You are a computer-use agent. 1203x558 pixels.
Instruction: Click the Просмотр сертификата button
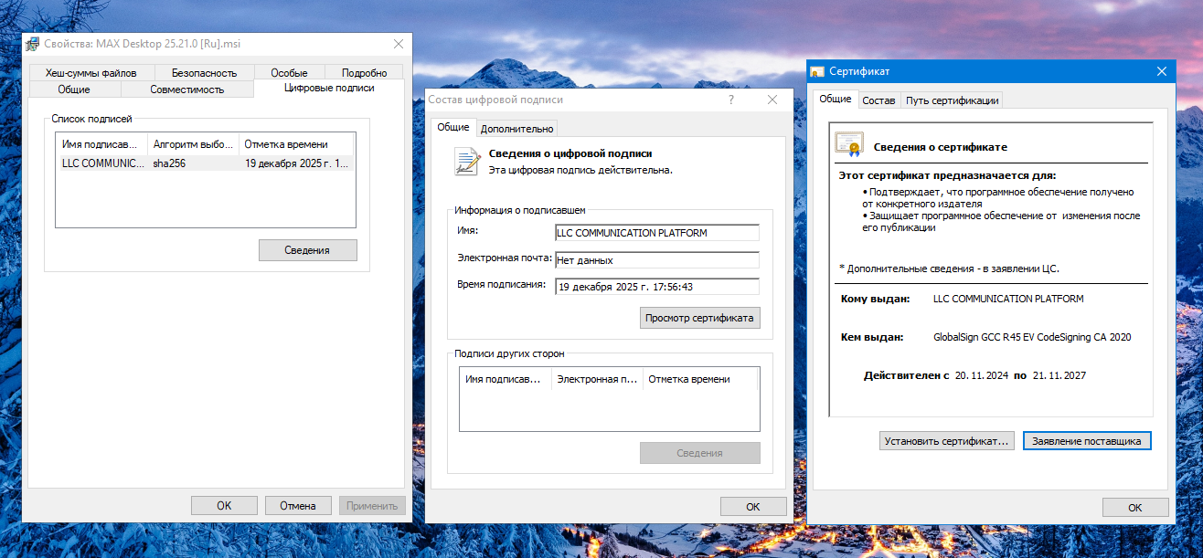(699, 318)
